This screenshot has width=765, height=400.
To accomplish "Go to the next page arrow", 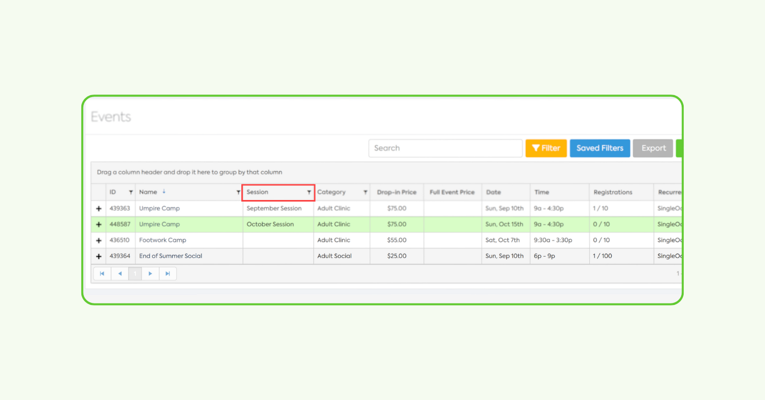I will tap(151, 273).
